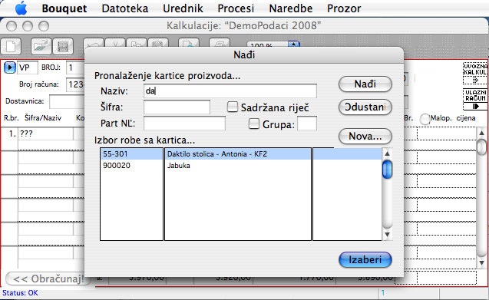Screen dimensions: 489x300
Task: Toggle the Sadržana riječ checkbox
Action: (233, 107)
